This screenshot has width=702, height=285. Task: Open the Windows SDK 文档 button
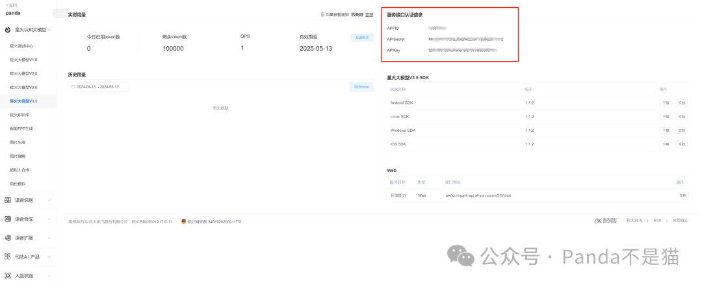tap(681, 130)
